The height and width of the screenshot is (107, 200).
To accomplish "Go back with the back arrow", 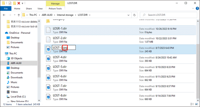I will tap(4, 15).
